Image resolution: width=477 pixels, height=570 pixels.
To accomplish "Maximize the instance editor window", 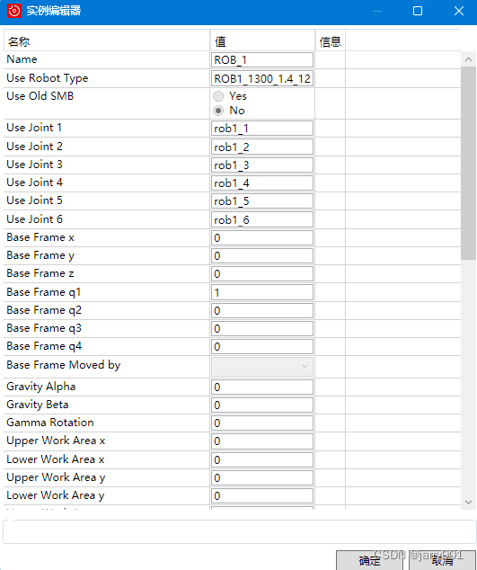I will (x=418, y=11).
